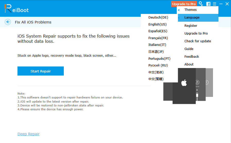Image resolution: width=231 pixels, height=143 pixels.
Task: Expand the Themes submenu
Action: pos(198,10)
